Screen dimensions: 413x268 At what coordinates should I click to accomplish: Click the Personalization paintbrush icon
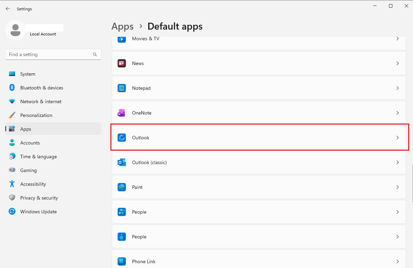pyautogui.click(x=12, y=115)
